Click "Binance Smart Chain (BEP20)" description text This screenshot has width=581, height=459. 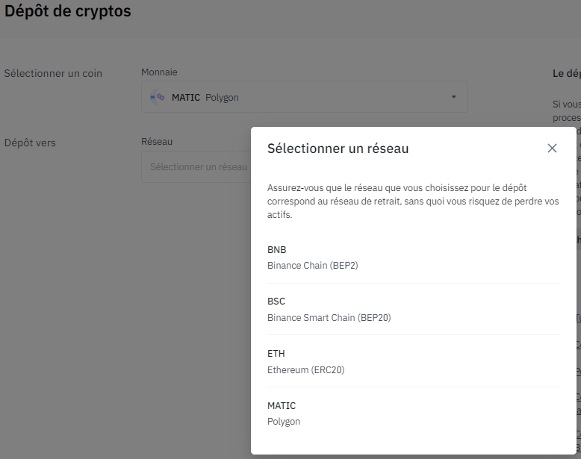pyautogui.click(x=329, y=318)
